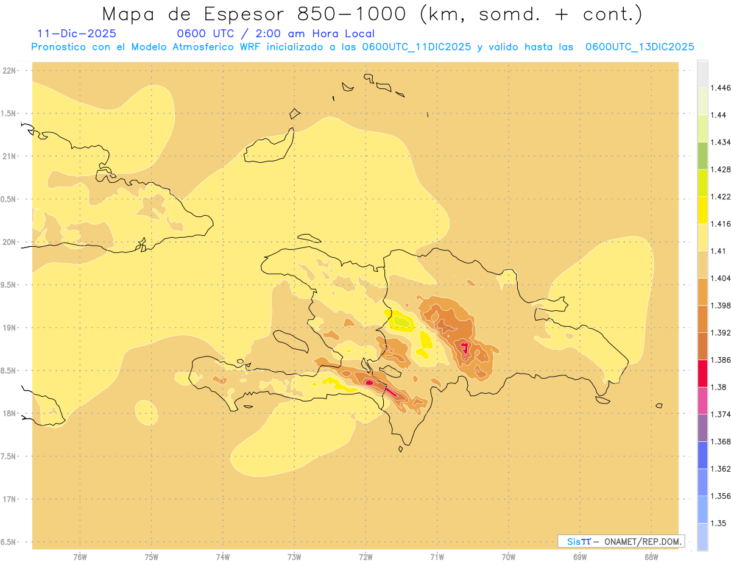Click the 73W longitude label

coord(294,557)
